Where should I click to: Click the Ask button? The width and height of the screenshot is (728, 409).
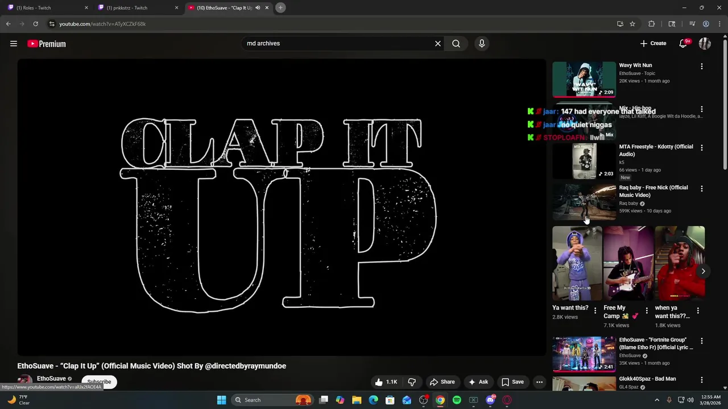(x=478, y=382)
